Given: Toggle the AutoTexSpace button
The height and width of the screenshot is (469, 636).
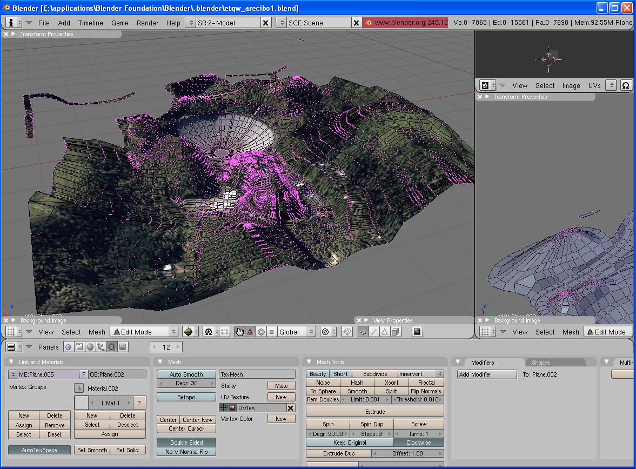Looking at the screenshot, I should 39,450.
